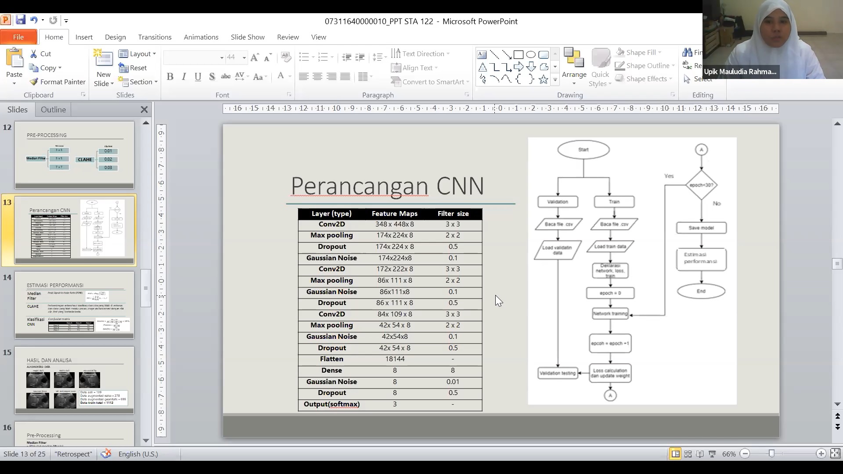843x474 pixels.
Task: Switch to Slide Sorter view
Action: click(x=688, y=454)
